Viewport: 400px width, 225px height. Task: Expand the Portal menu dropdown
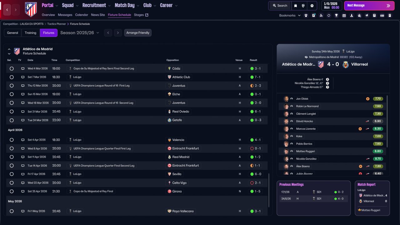(x=57, y=6)
